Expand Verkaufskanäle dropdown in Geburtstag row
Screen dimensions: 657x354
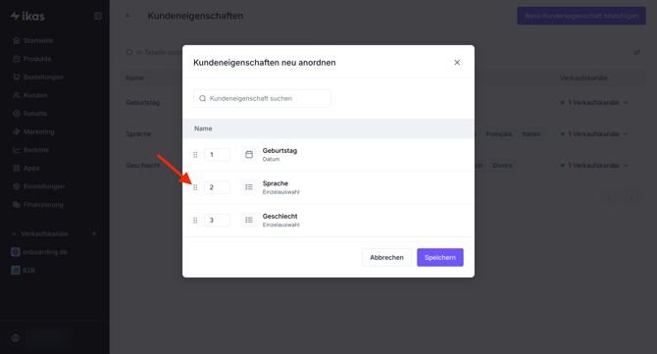[x=594, y=103]
